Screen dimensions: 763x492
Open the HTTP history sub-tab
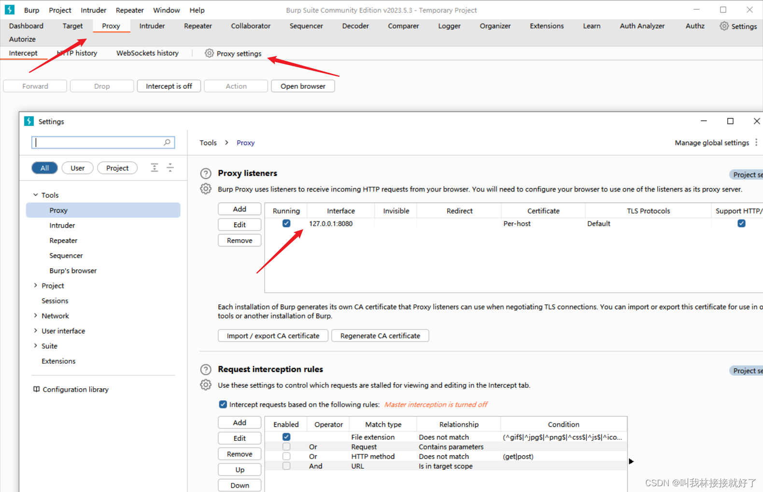(77, 53)
